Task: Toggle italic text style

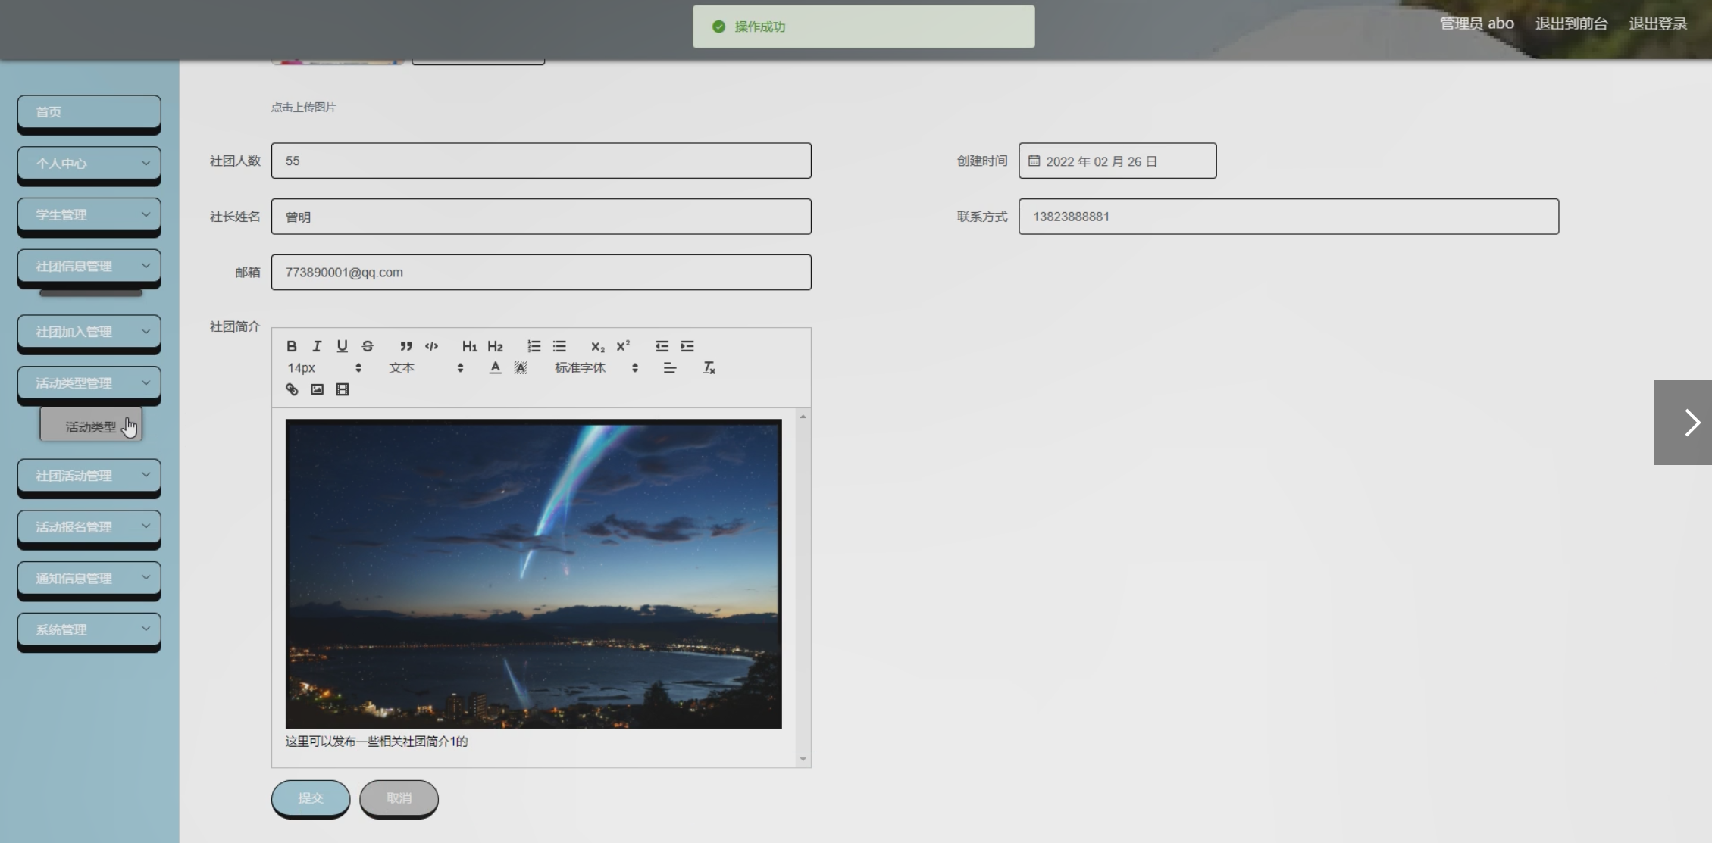Action: [317, 346]
